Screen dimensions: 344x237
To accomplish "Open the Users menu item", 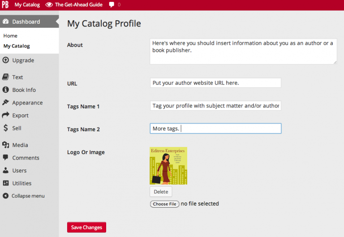I will click(x=19, y=170).
